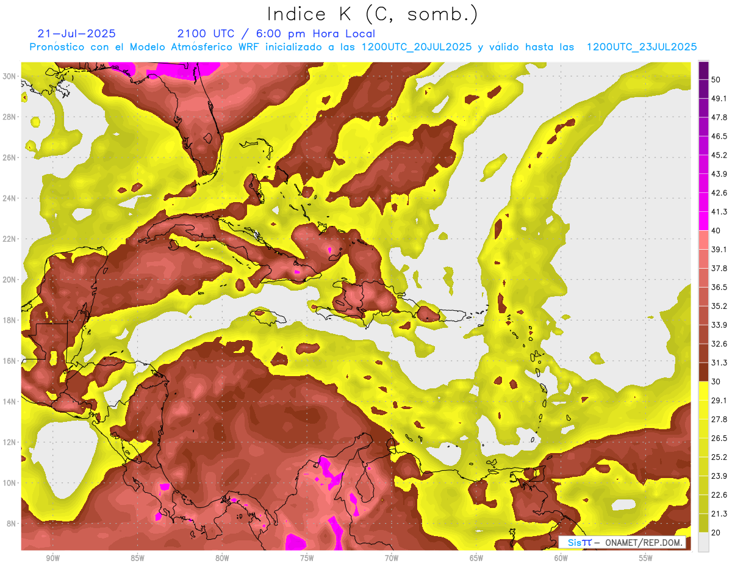
Task: Click the colorbar value label 50
Action: [717, 80]
